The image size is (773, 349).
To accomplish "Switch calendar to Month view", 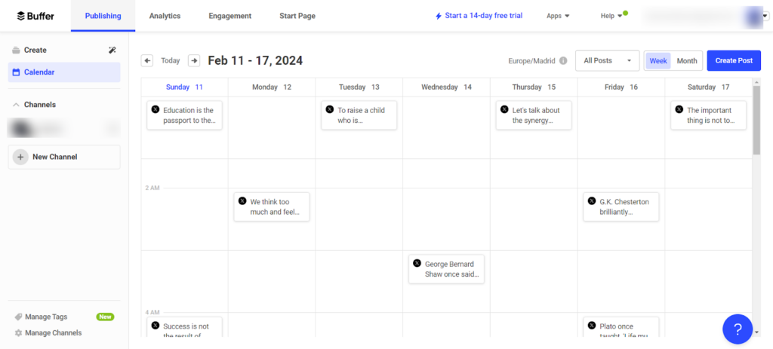I will 687,61.
